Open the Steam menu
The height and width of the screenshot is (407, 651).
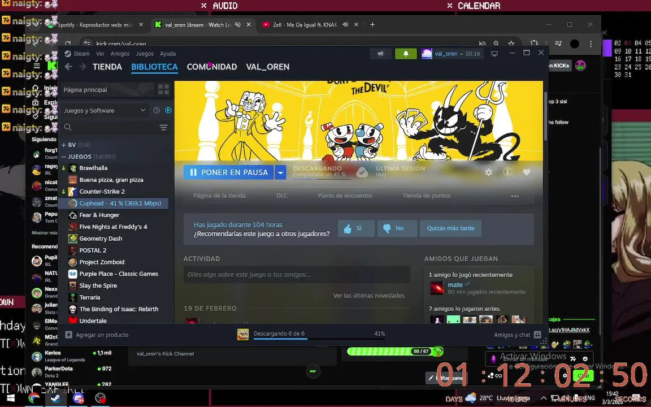[x=77, y=54]
